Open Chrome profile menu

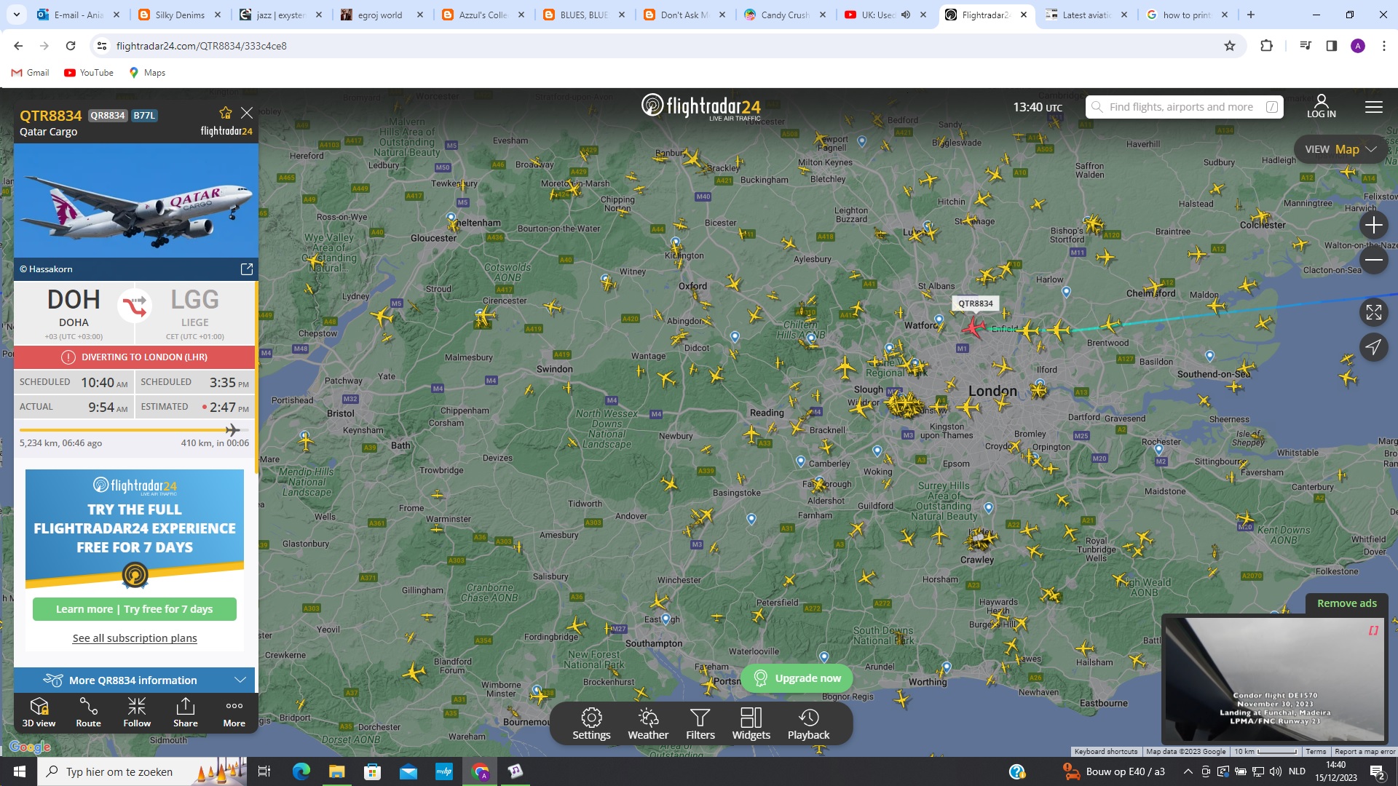pyautogui.click(x=1357, y=46)
